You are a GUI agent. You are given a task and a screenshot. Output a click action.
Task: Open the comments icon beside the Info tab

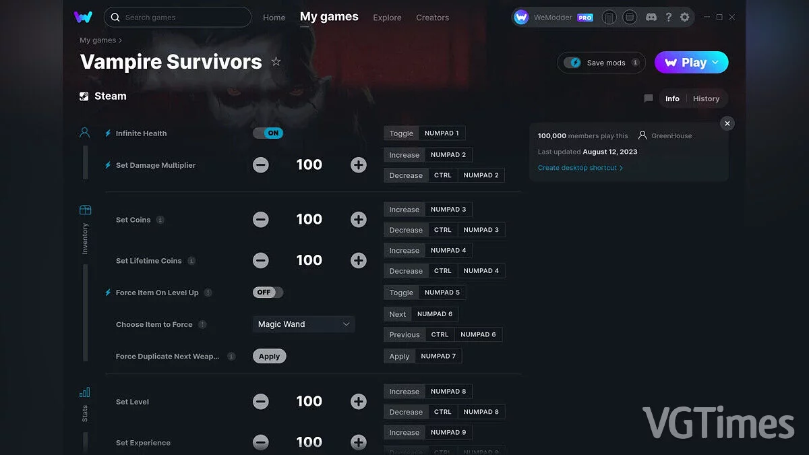(x=648, y=98)
